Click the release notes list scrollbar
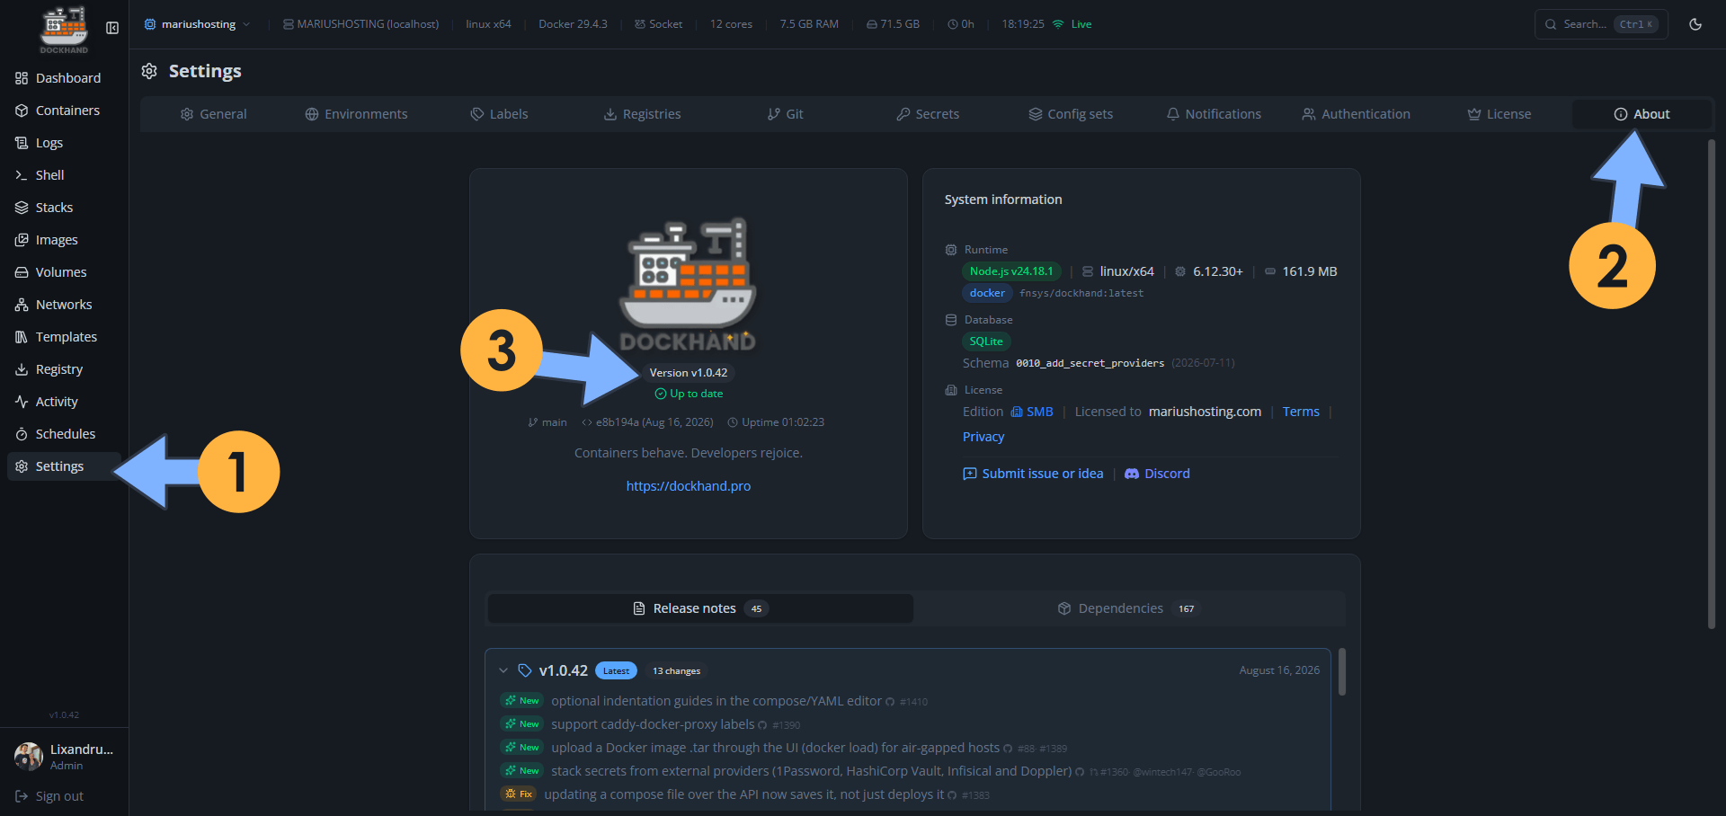1726x816 pixels. pos(1342,672)
